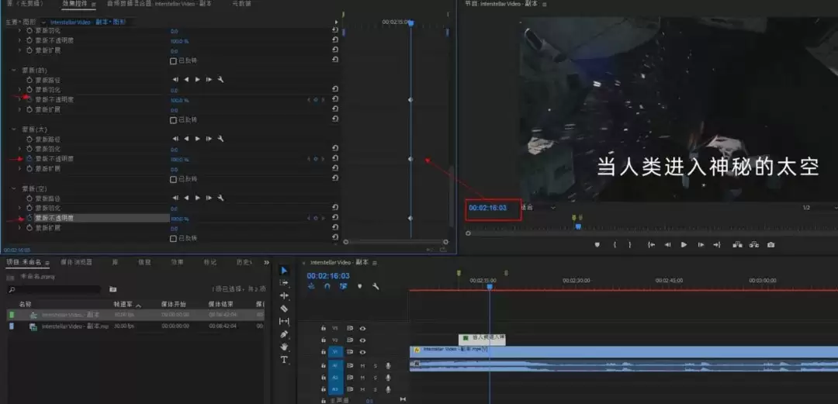Go to Out point in Program monitor
This screenshot has height=404, width=838.
[717, 245]
